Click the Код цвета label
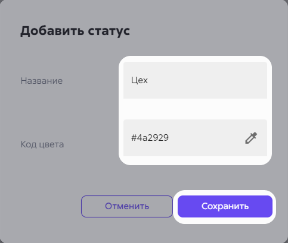288x243 pixels. 42,144
